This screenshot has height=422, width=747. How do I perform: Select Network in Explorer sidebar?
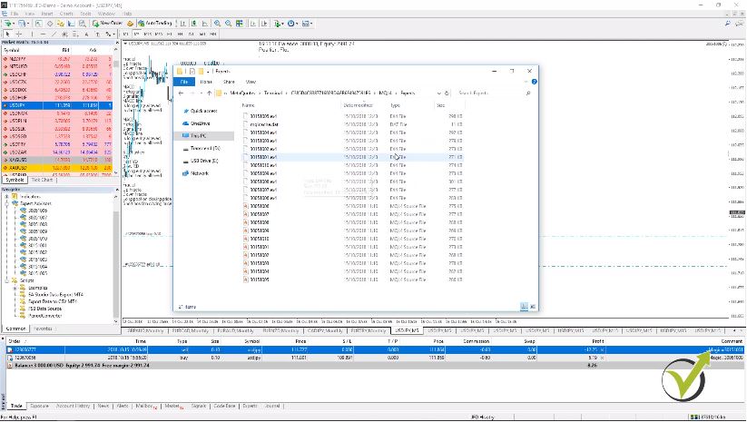point(199,173)
